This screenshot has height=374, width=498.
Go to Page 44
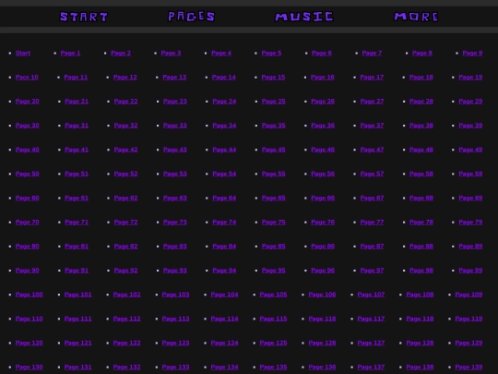(224, 150)
